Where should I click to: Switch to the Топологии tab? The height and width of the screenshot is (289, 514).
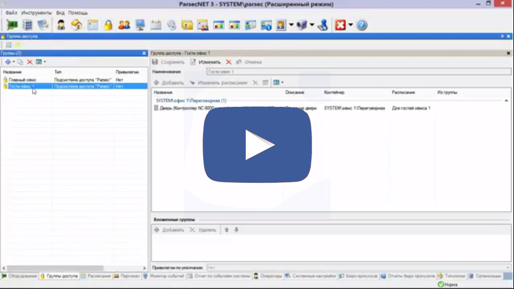(451, 276)
